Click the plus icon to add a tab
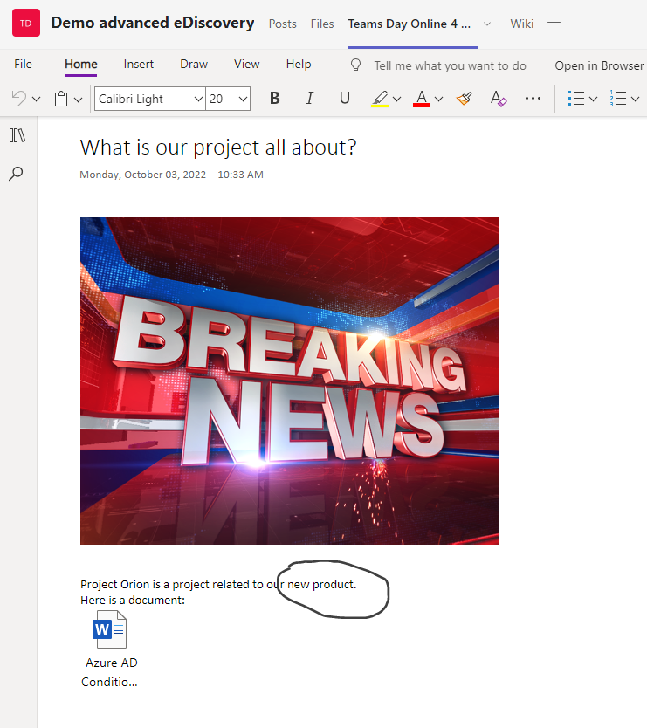 point(554,24)
